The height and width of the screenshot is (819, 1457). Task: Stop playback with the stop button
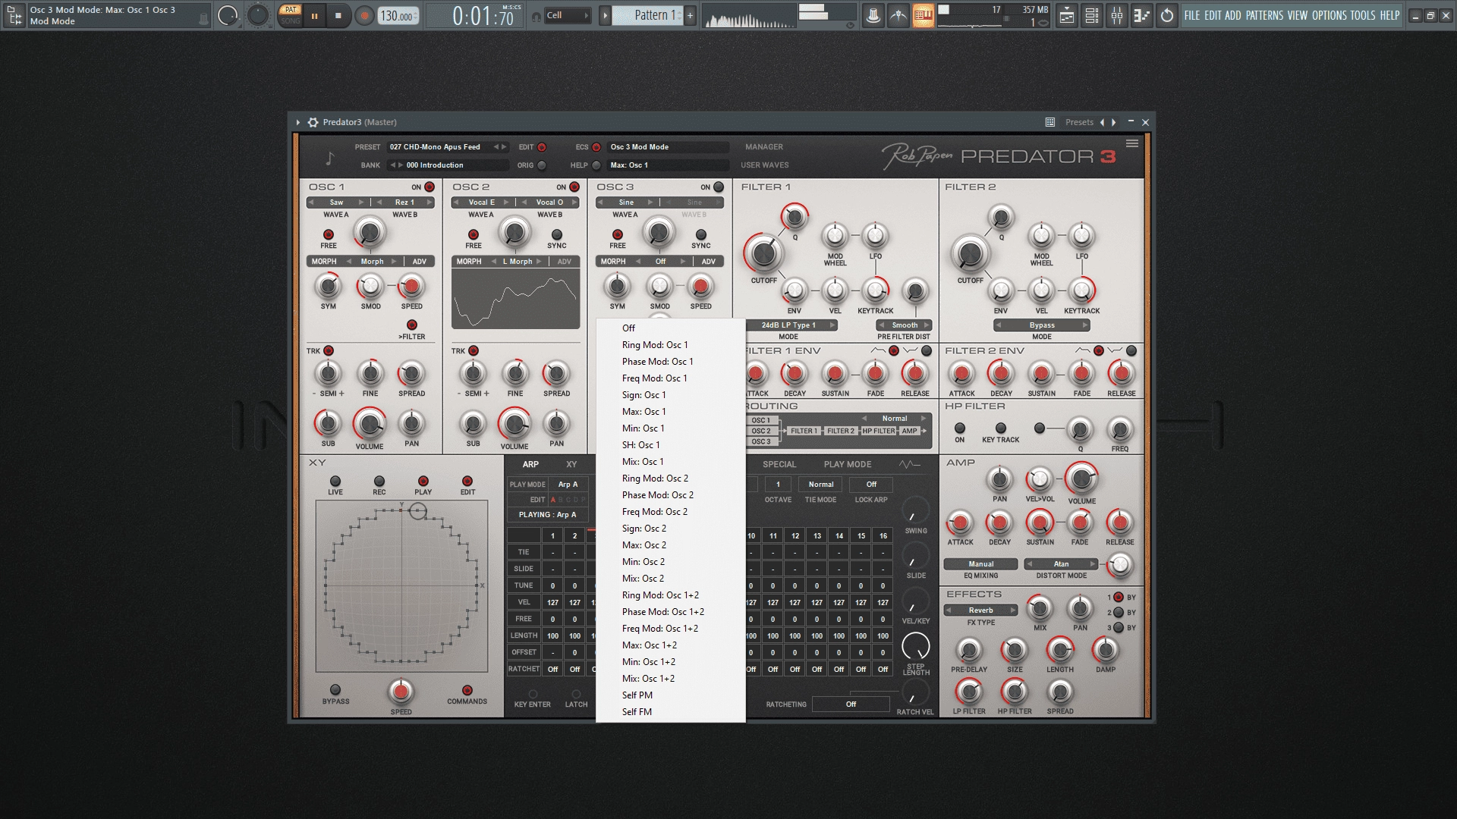338,15
